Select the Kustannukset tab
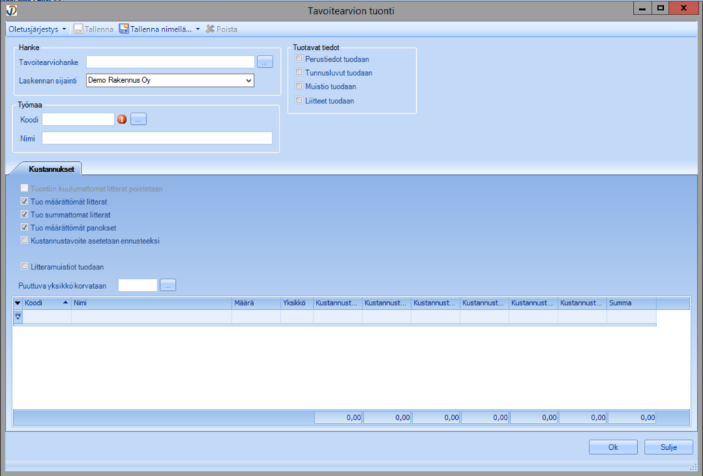The image size is (703, 476). point(51,169)
